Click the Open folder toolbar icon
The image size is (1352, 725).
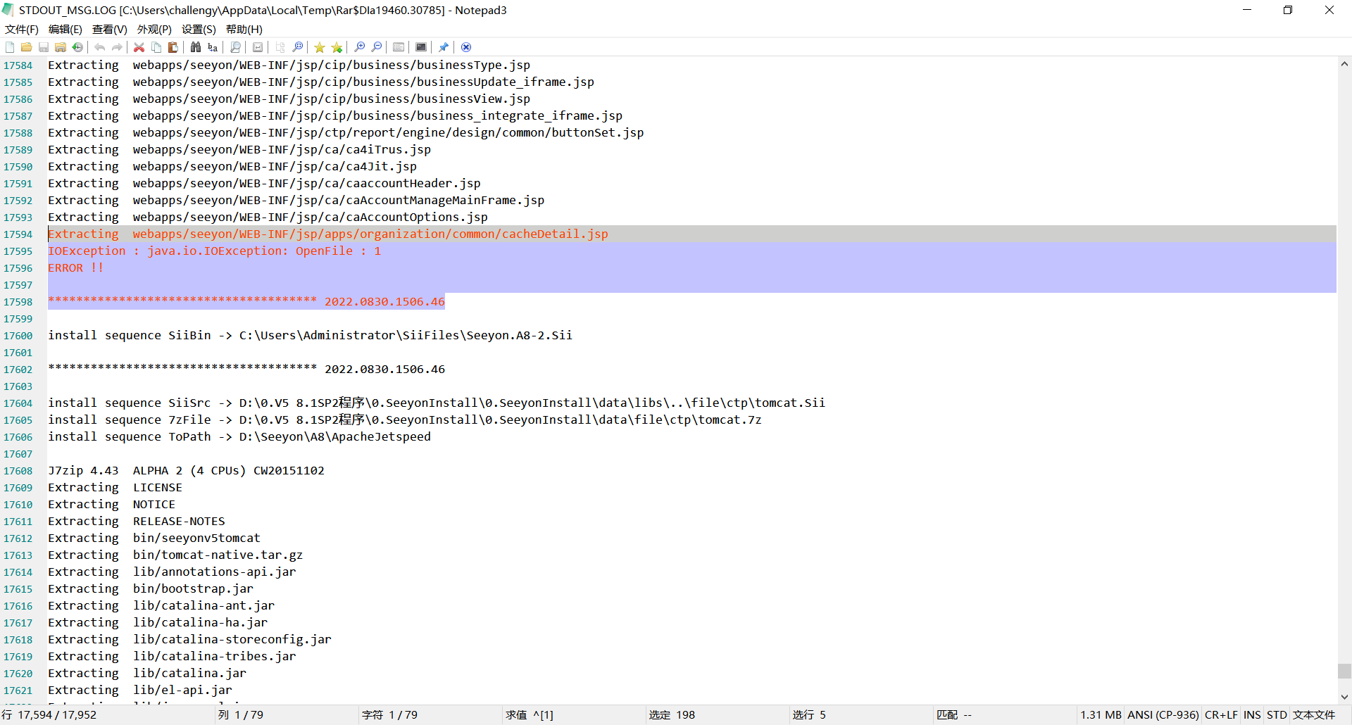(26, 47)
